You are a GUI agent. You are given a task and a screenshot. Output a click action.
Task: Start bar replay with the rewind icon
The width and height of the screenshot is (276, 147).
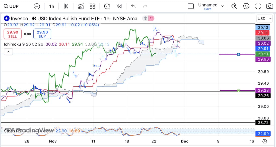click(119, 6)
